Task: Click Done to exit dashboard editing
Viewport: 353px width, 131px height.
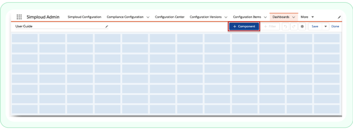Action: click(335, 26)
